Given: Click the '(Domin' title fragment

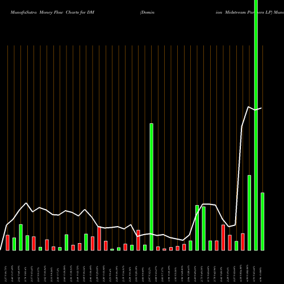Looking at the screenshot, I should (x=147, y=12).
